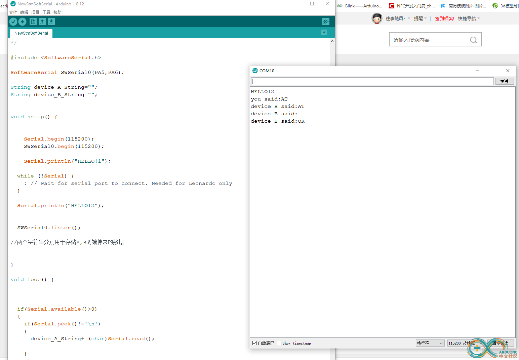Minimize the COM10 serial monitor window
The image size is (519, 360).
(477, 71)
